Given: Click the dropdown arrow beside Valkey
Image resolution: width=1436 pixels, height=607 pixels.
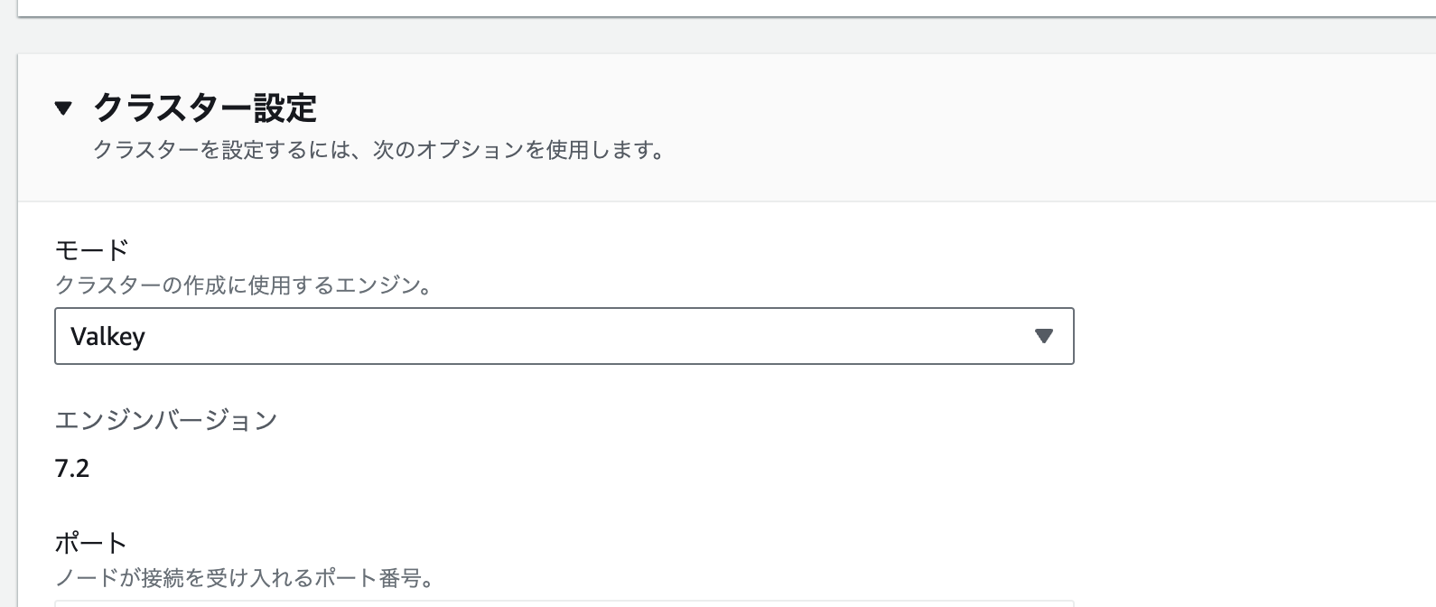Looking at the screenshot, I should [1043, 336].
